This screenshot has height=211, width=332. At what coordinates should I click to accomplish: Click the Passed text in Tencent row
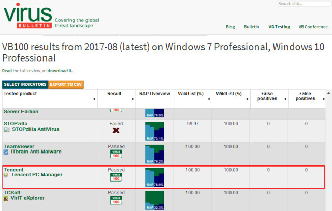116,170
